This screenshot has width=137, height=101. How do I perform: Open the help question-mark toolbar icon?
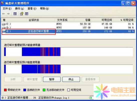pyautogui.click(x=22, y=14)
